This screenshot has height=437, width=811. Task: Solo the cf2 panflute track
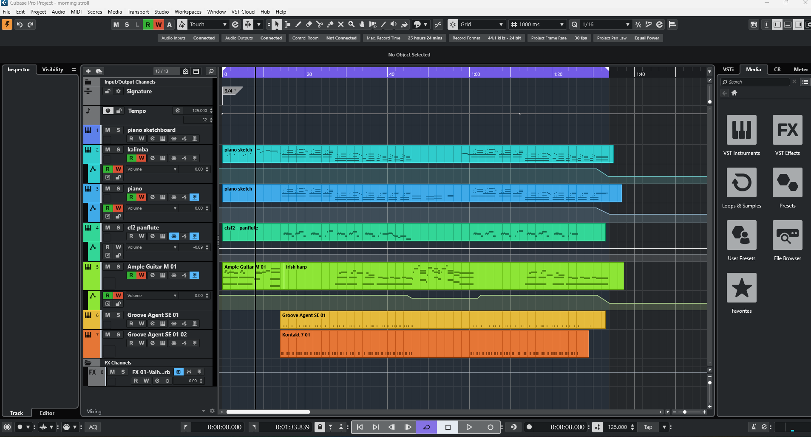click(118, 227)
